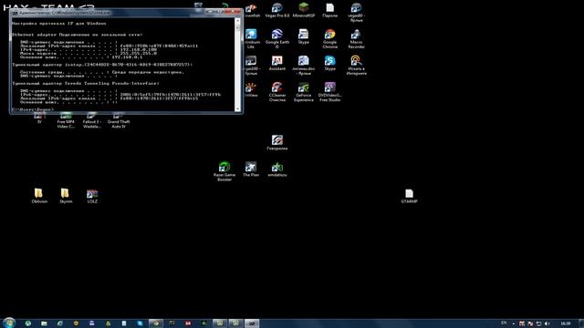Image resolution: width=584 pixels, height=328 pixels.
Task: Open the Vegas Pro 8.0 desktop shortcut
Action: point(277,10)
